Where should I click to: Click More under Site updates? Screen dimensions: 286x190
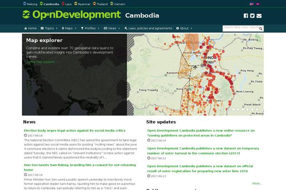coord(257,183)
